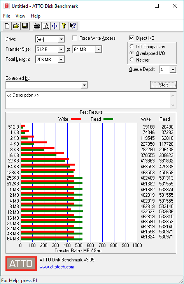The height and width of the screenshot is (284, 184).
Task: Expand the Drive dropdown list
Action: click(x=61, y=39)
